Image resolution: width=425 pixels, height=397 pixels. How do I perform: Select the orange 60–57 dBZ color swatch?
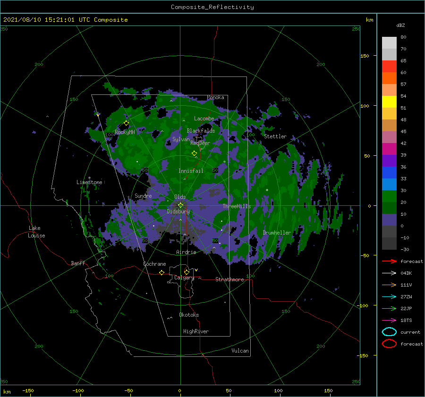(x=389, y=78)
